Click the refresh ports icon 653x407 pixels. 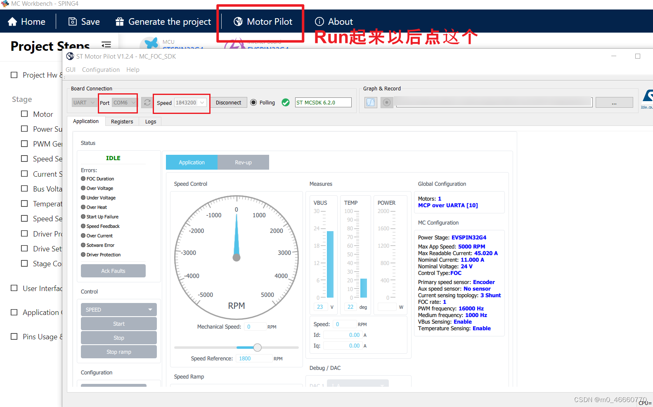tap(147, 102)
